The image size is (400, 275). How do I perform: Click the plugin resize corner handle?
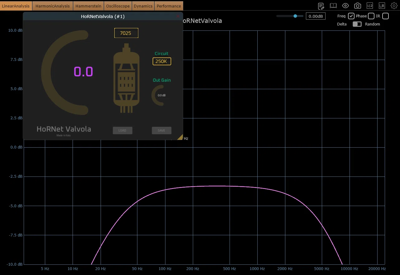180,137
